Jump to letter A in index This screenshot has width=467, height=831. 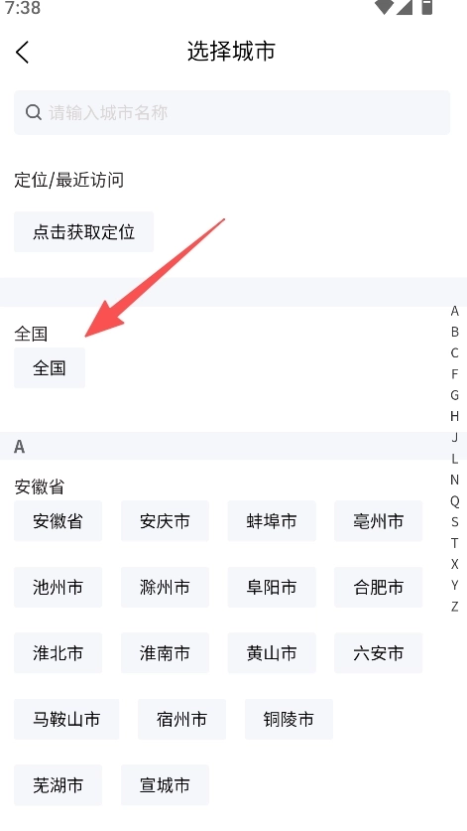[454, 311]
